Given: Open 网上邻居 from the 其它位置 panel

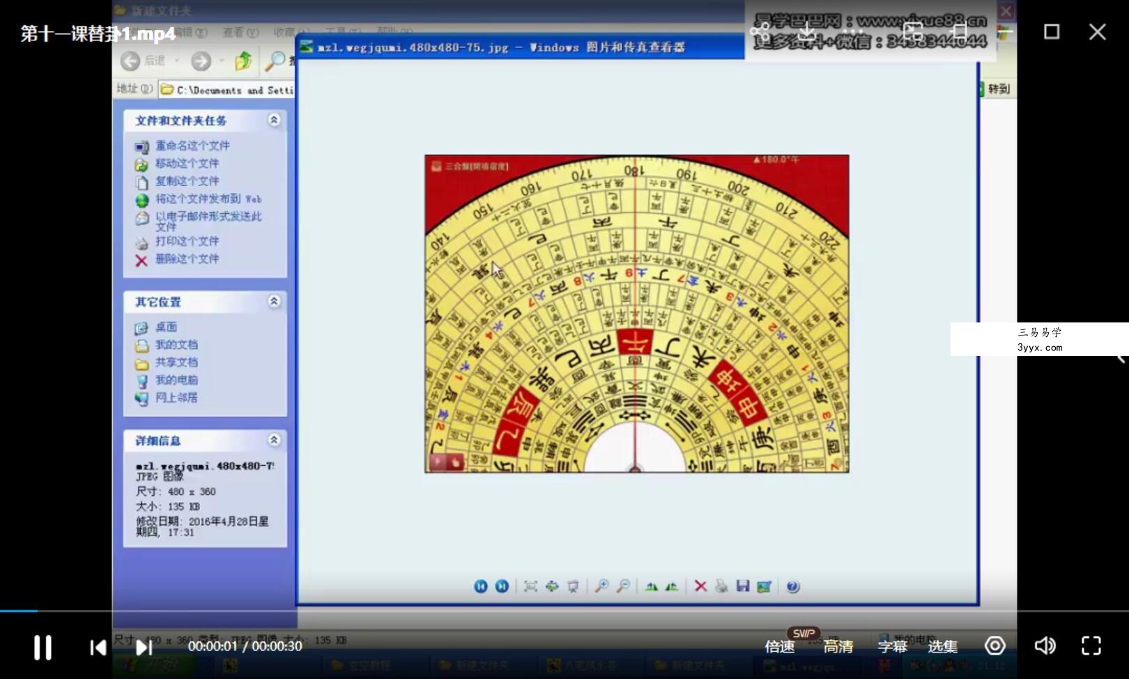Looking at the screenshot, I should click(176, 398).
